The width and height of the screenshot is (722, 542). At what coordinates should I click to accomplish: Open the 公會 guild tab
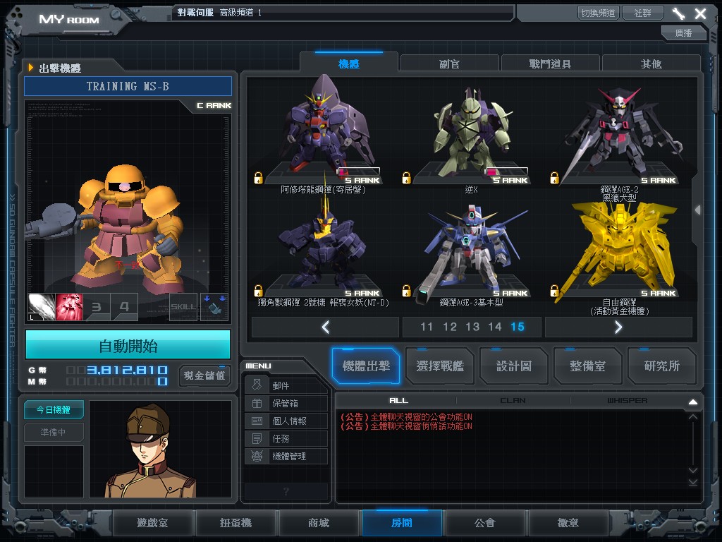[x=485, y=523]
